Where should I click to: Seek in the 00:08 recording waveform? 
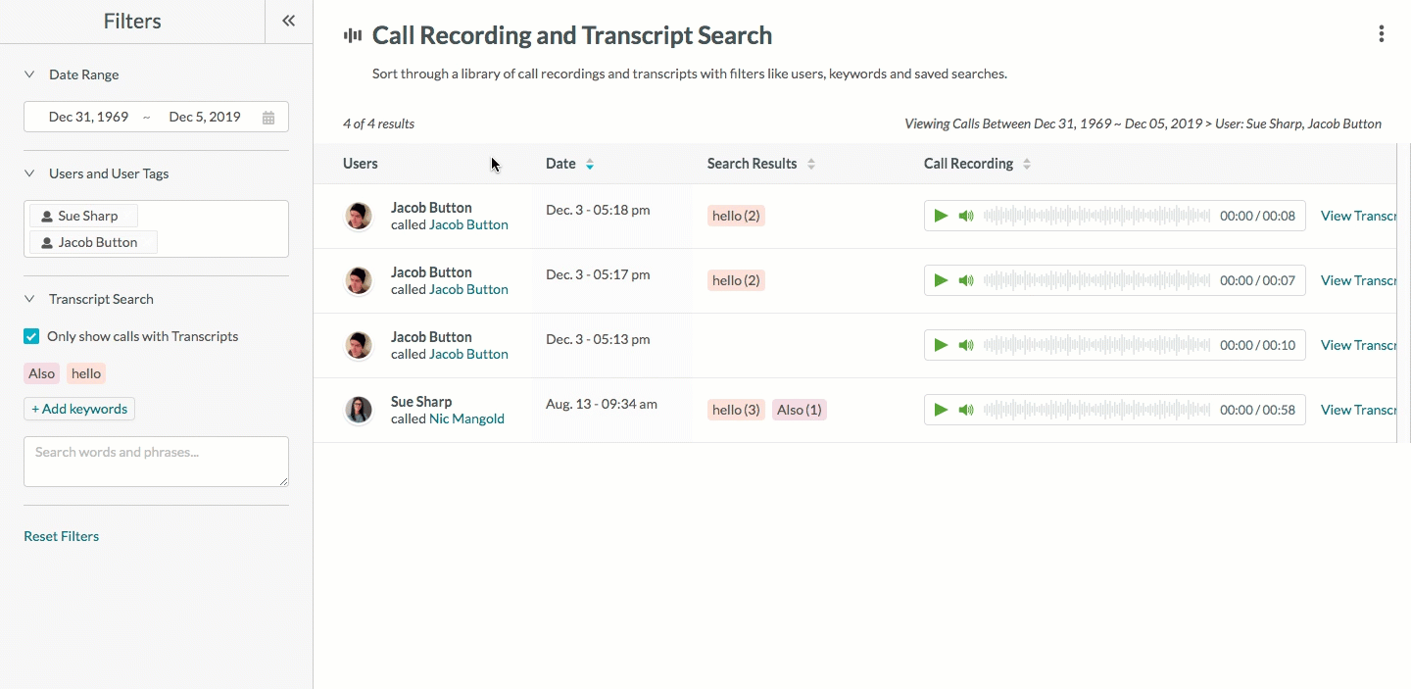(x=1096, y=216)
